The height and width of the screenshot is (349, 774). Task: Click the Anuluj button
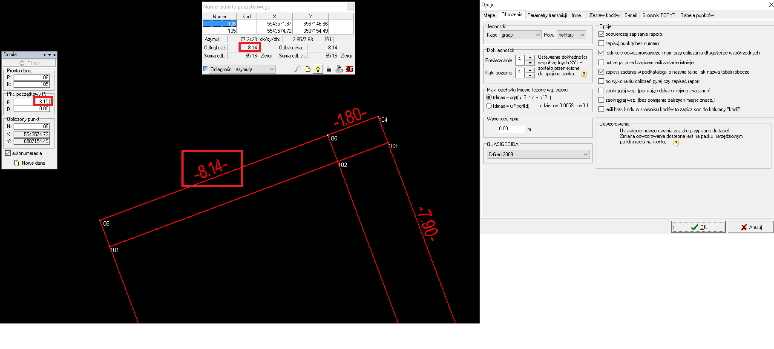pyautogui.click(x=751, y=227)
